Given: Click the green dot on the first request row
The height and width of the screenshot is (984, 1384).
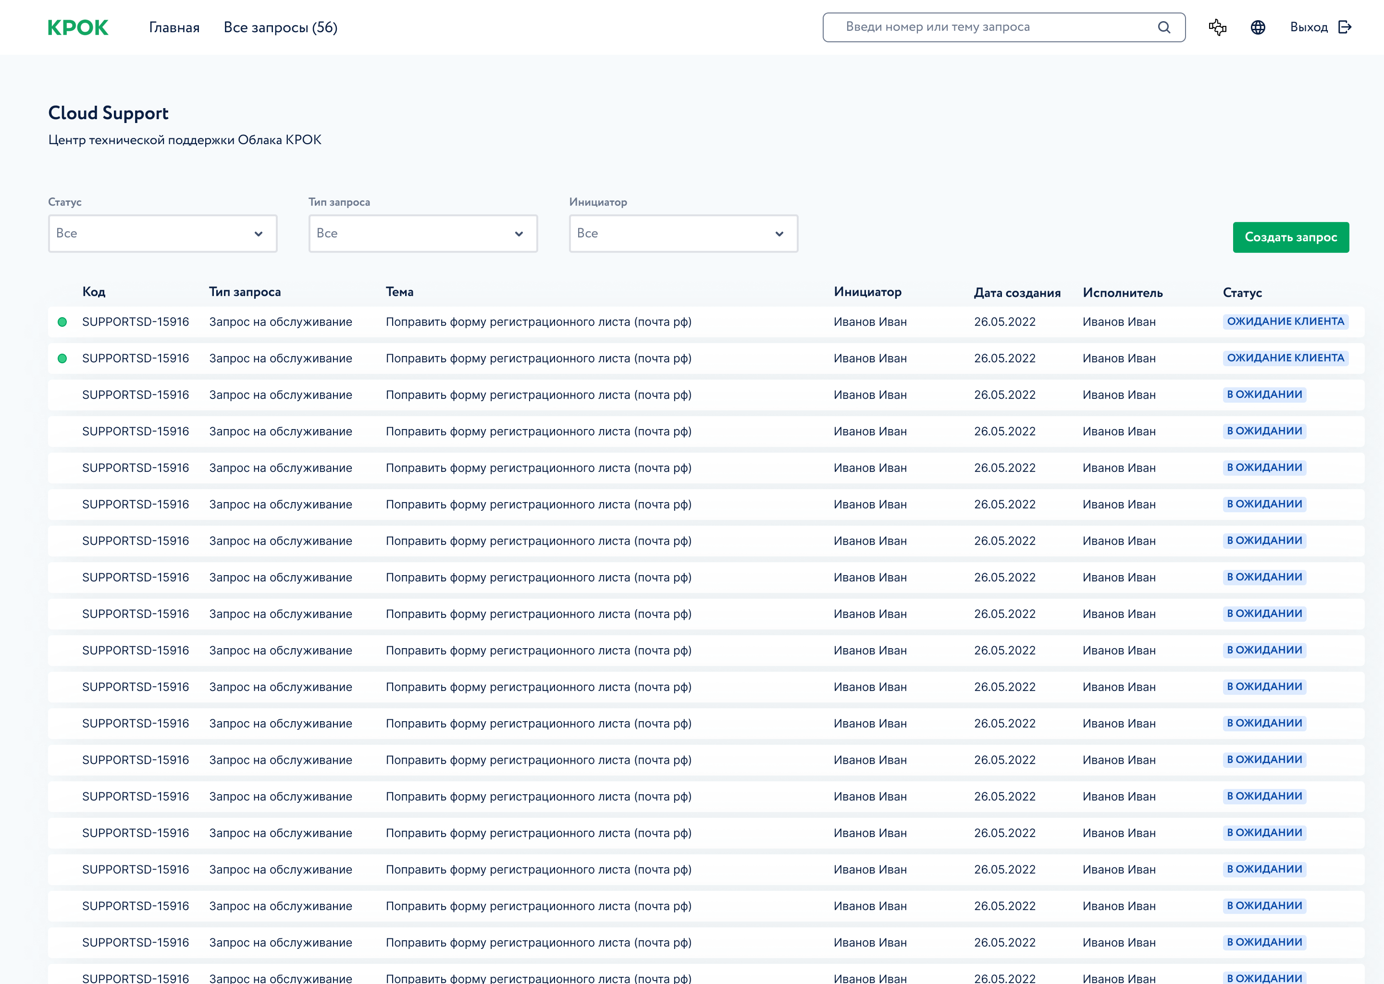Looking at the screenshot, I should (x=62, y=322).
